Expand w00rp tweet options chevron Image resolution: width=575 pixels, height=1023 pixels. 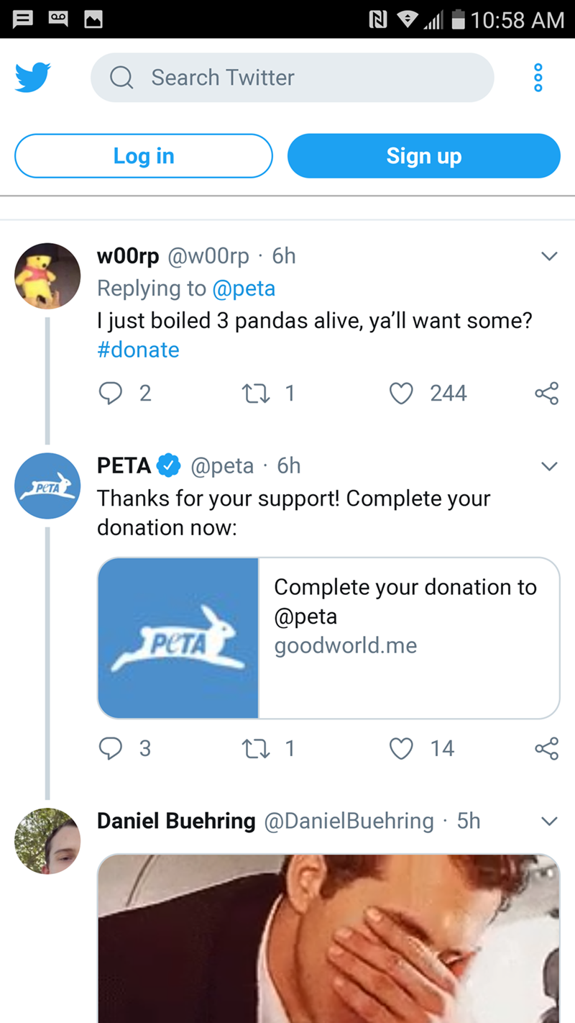tap(548, 256)
